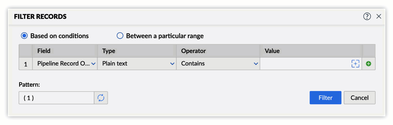Image resolution: width=393 pixels, height=125 pixels.
Task: Open the help question mark icon
Action: pyautogui.click(x=367, y=17)
